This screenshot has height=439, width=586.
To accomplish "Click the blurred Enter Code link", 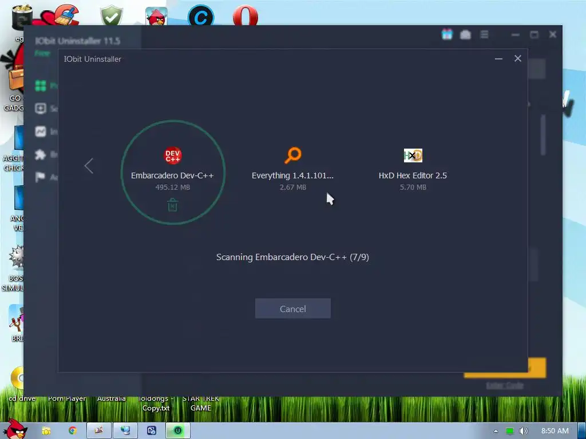I will (x=505, y=385).
